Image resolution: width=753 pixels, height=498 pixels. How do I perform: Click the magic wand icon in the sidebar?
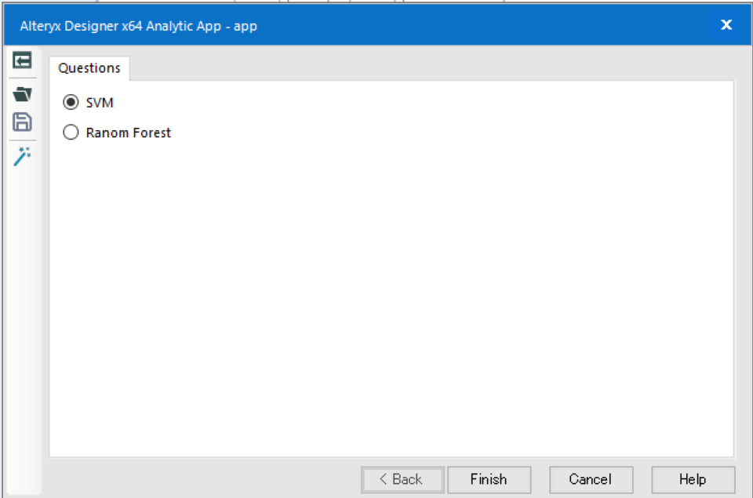click(x=22, y=157)
